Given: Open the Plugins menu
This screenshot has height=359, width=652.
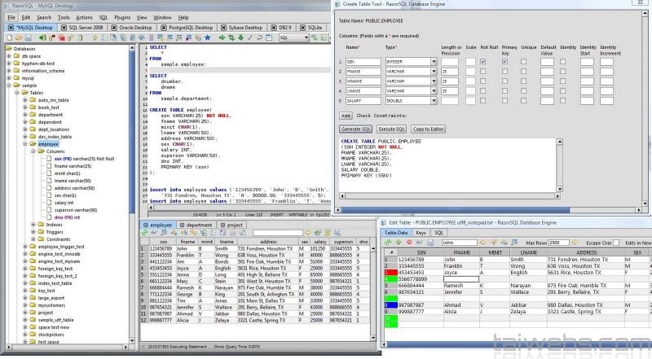Looking at the screenshot, I should coord(121,16).
